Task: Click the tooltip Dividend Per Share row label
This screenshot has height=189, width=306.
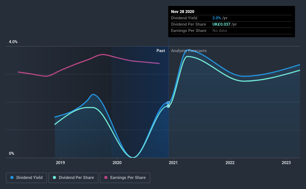Action: (188, 24)
